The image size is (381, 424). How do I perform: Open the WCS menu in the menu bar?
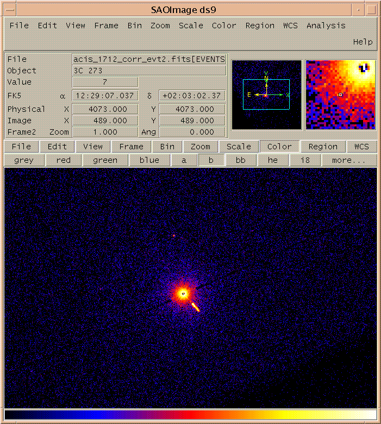coord(290,26)
